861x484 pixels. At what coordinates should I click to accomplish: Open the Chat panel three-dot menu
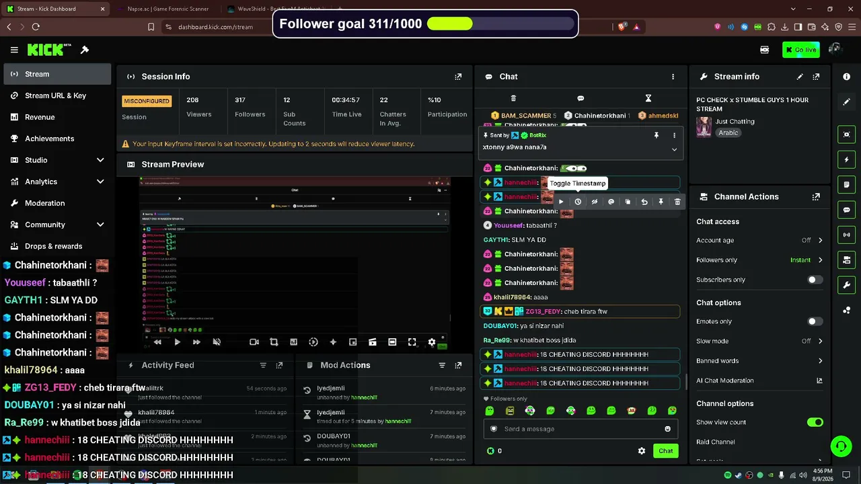pos(673,77)
